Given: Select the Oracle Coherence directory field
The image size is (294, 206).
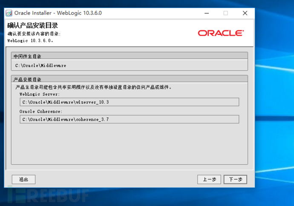Looking at the screenshot, I should click(130, 119).
